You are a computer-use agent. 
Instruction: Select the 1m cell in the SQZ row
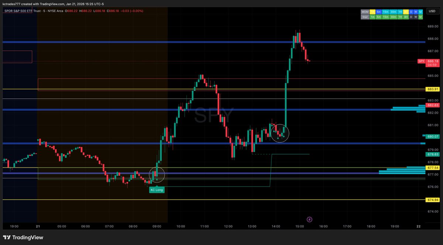point(372,17)
